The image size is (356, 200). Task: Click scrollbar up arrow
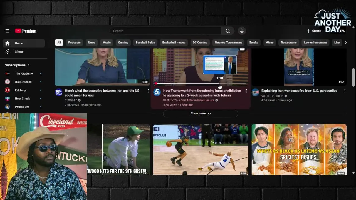[x=353, y=27]
